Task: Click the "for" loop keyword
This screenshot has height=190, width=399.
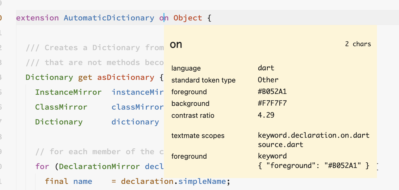Action: coord(42,166)
